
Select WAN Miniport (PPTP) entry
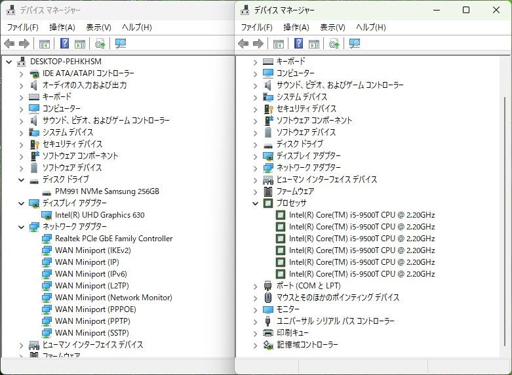coord(92,321)
